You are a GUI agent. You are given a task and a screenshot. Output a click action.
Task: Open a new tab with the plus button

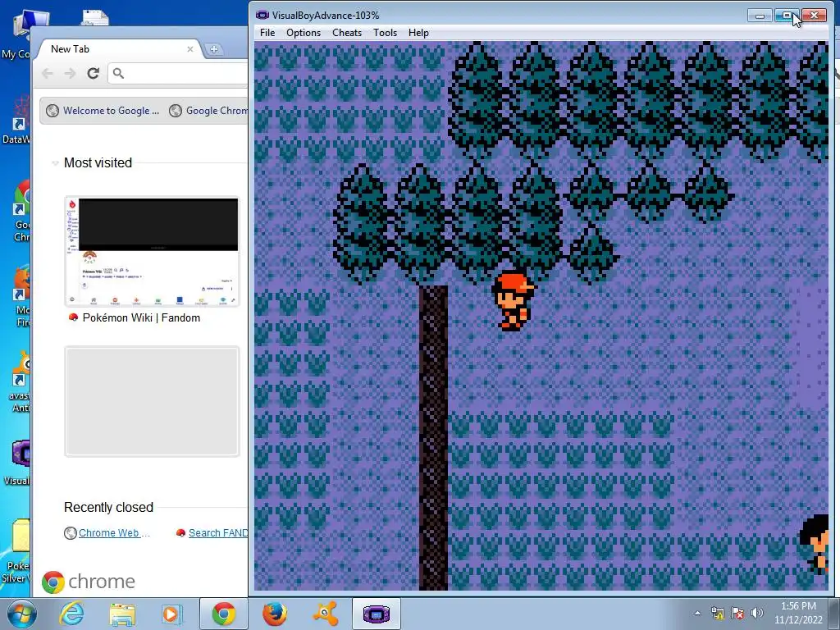[214, 49]
